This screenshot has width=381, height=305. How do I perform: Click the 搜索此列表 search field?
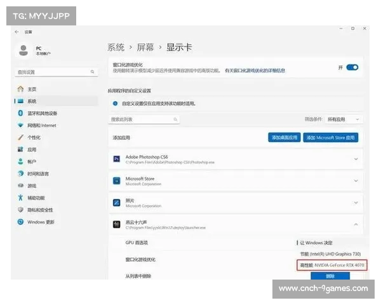point(144,119)
